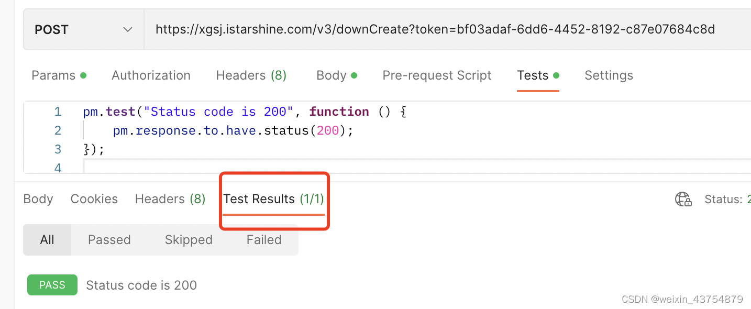Show only Failed test results
Viewport: 751px width, 309px height.
pos(264,240)
